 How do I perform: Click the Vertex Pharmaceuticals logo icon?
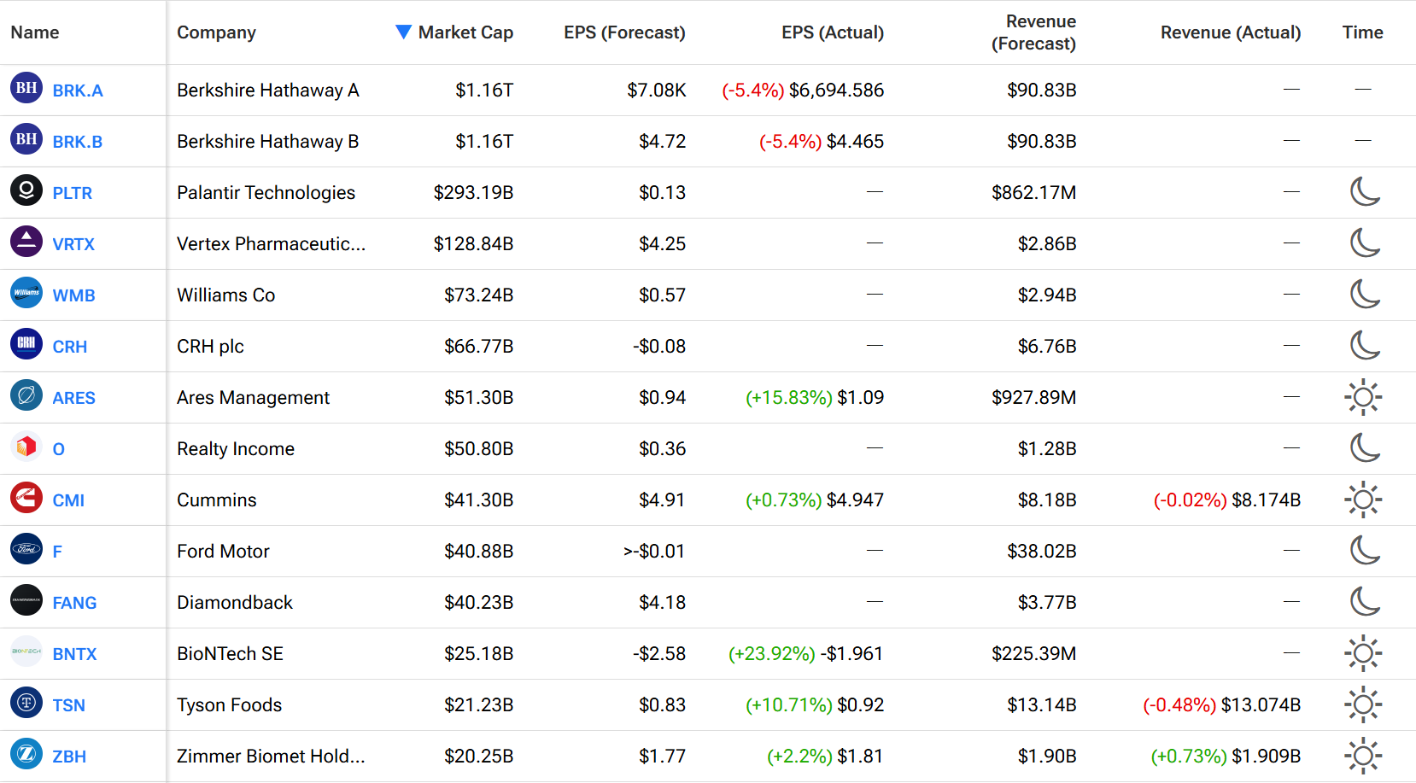pos(26,242)
